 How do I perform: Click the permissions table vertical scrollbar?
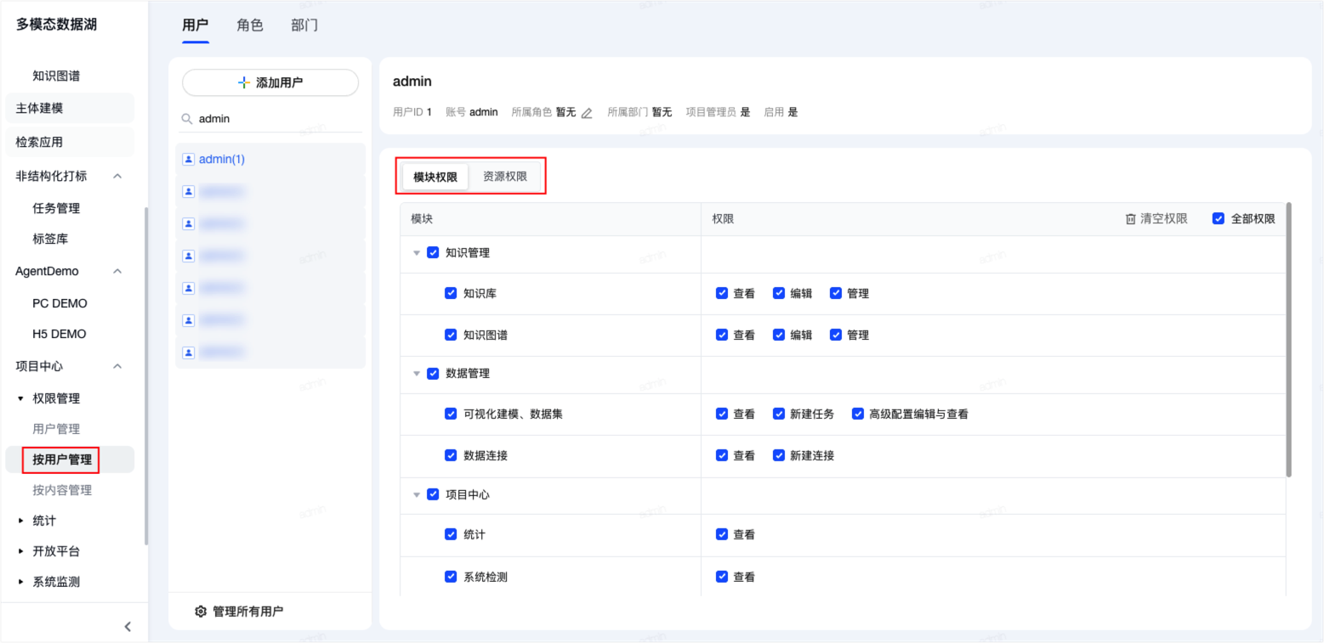coord(1289,340)
